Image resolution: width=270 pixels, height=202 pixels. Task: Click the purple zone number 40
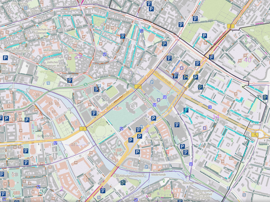(x=247, y=60)
